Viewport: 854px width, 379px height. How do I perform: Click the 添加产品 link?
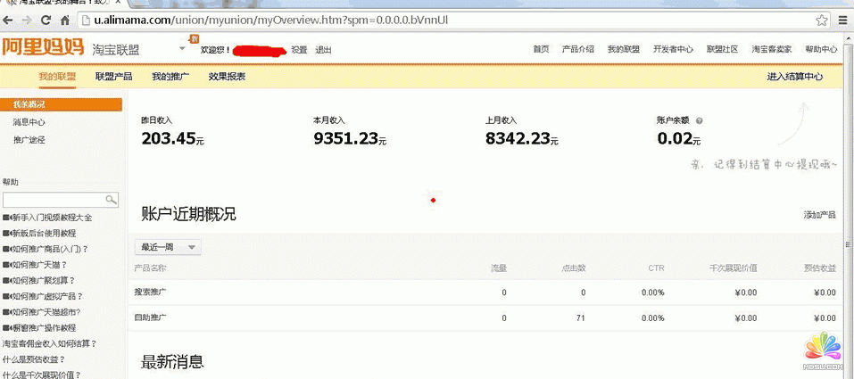point(819,215)
